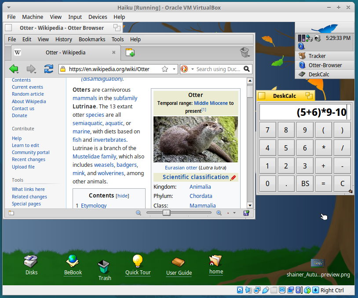Open Disks desktop icon
The height and width of the screenshot is (298, 358).
[x=31, y=261]
